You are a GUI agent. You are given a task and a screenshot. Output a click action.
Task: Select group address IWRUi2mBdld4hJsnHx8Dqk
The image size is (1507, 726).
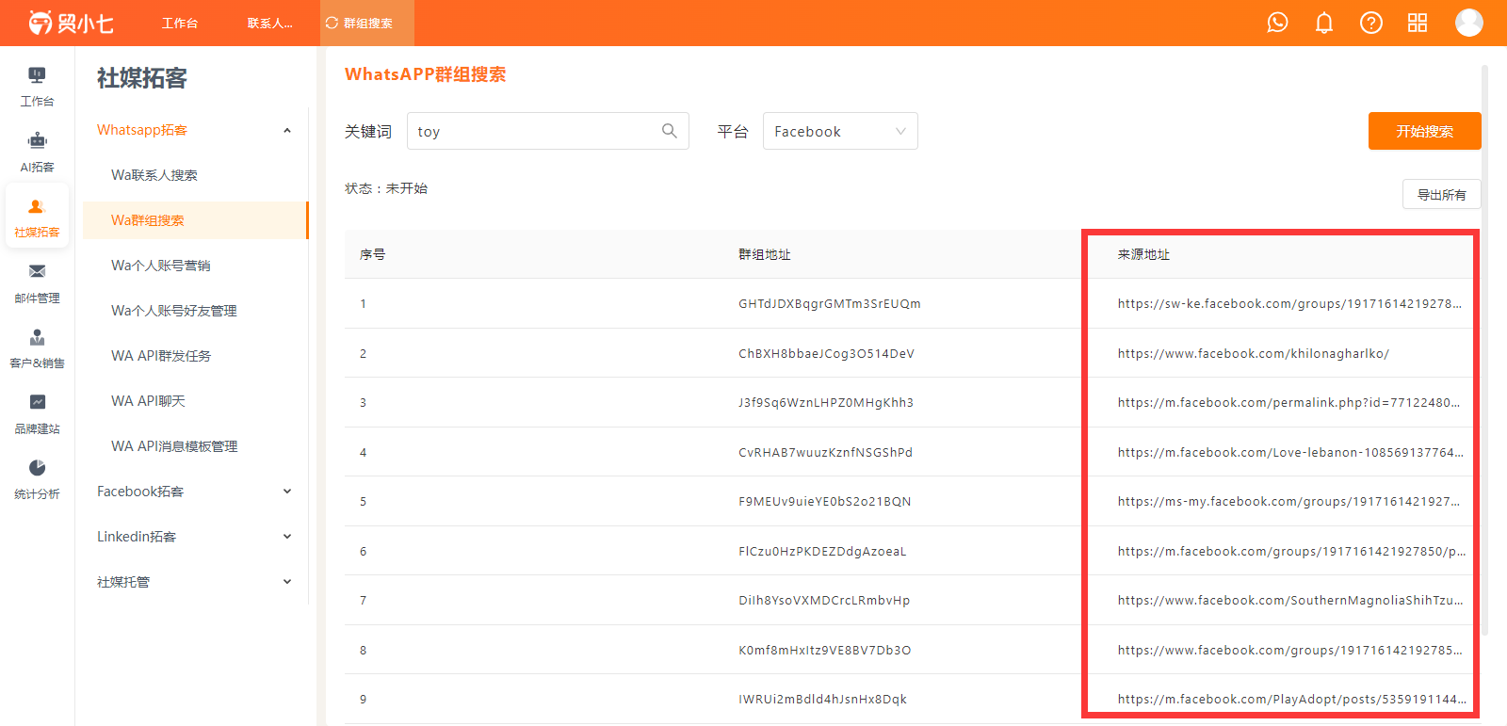tap(822, 699)
